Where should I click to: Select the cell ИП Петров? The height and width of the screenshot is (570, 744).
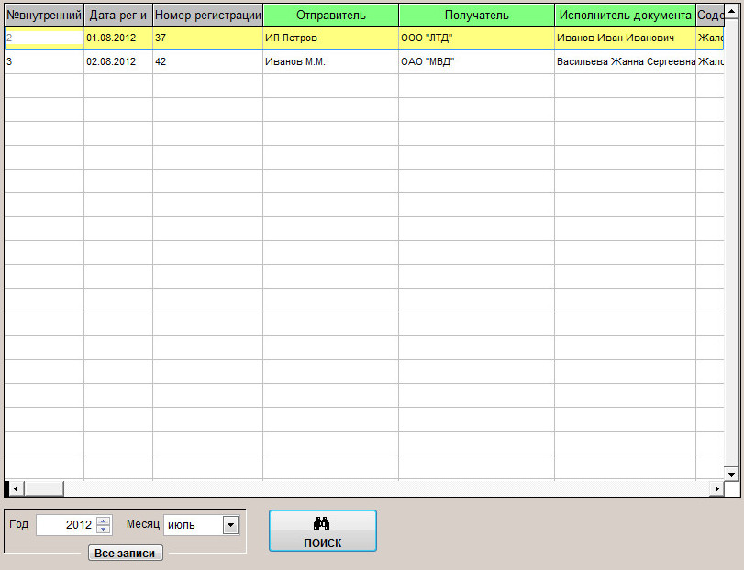tap(331, 38)
